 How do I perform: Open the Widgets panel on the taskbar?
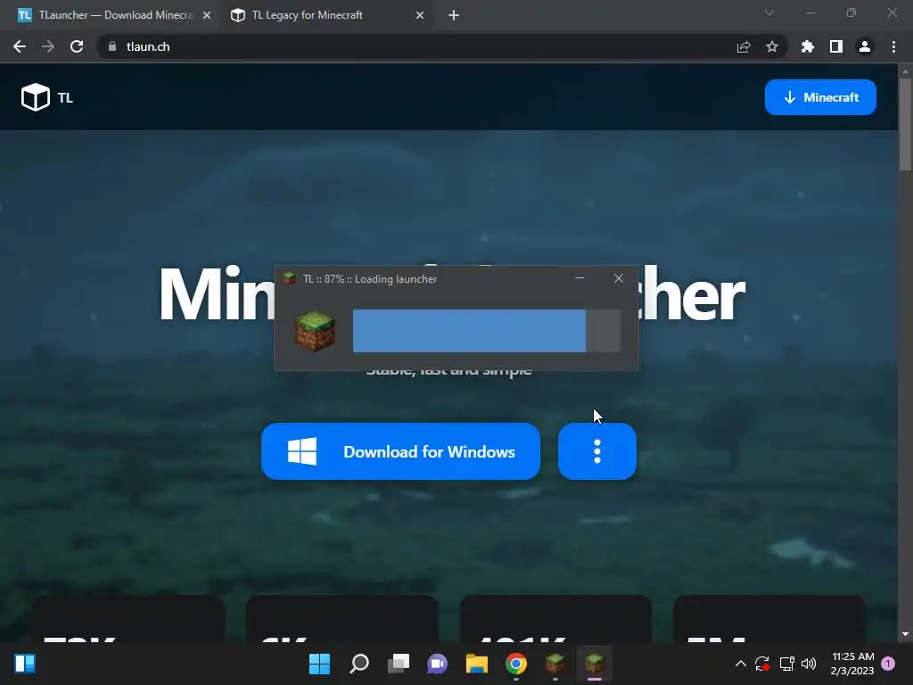pos(25,664)
